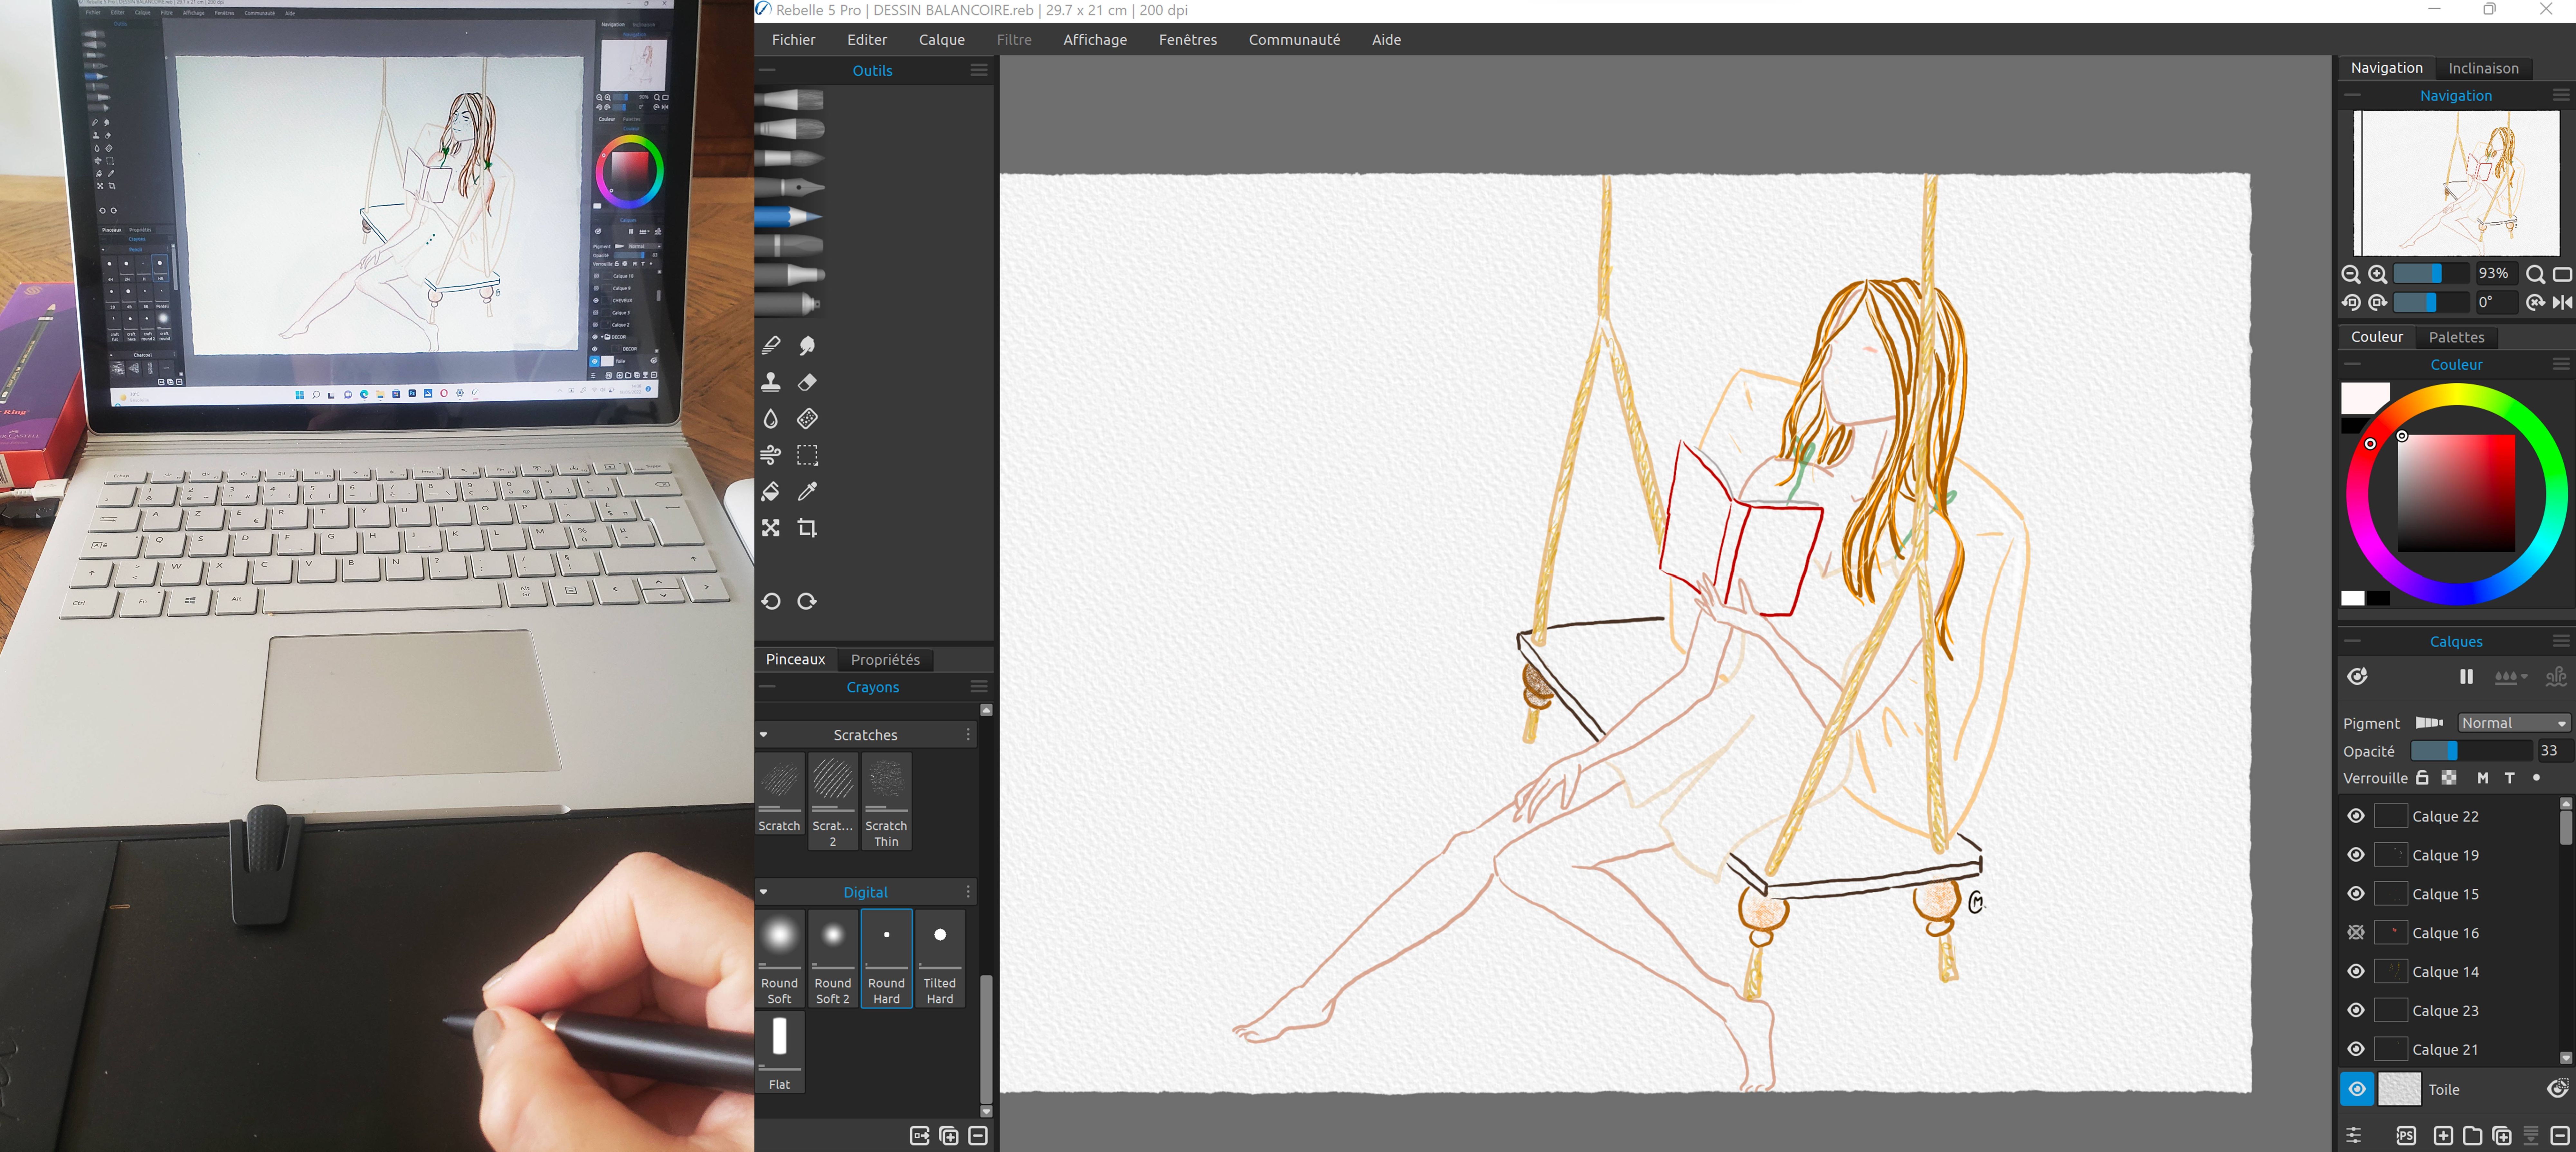
Task: Select the Eraser tool
Action: click(x=807, y=382)
